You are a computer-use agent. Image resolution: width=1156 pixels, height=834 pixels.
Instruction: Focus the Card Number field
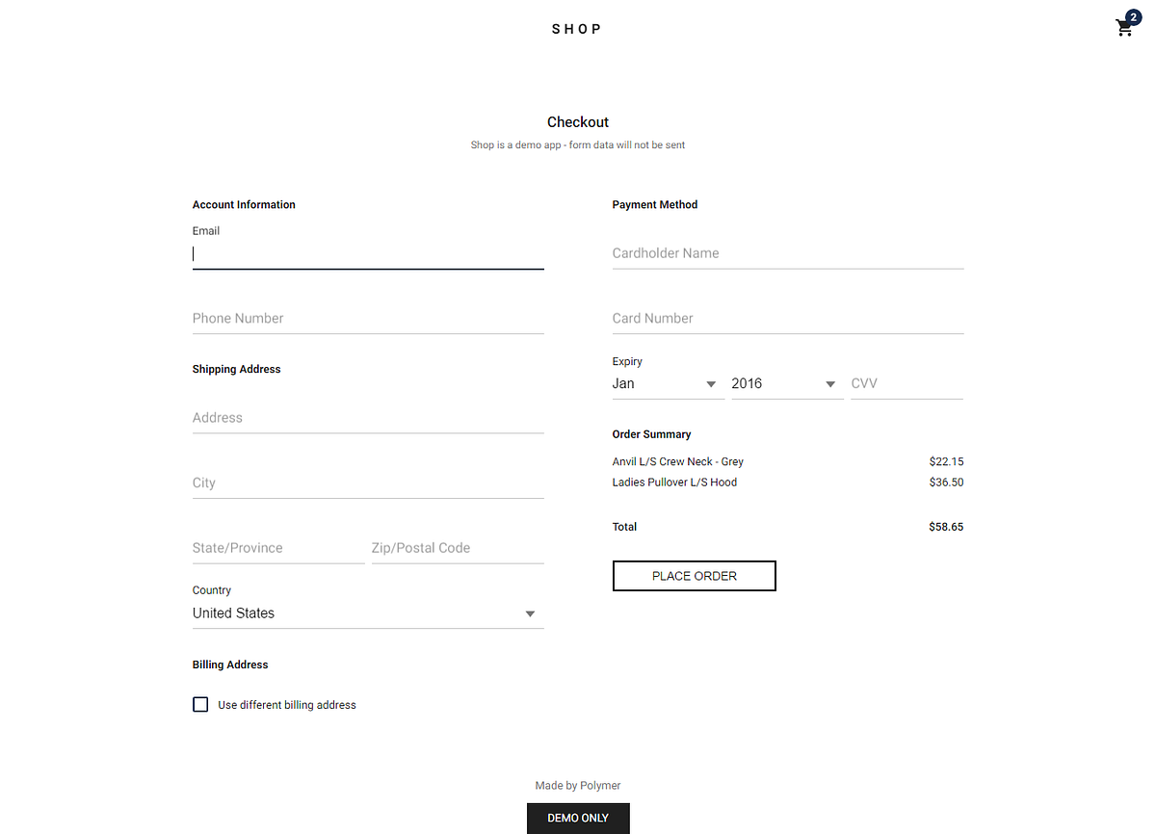coord(787,319)
